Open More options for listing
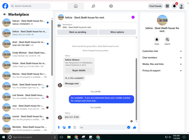Screen dimensions: 189x140 coord(117,32)
